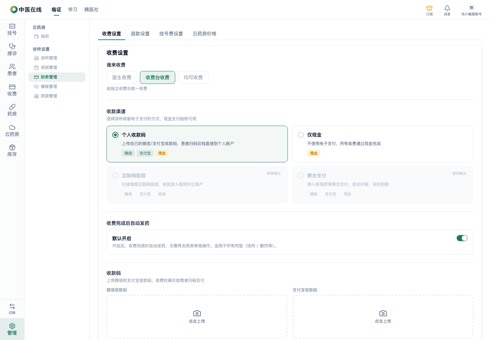Open 药房管理 menu item
The image size is (490, 340).
57,96
